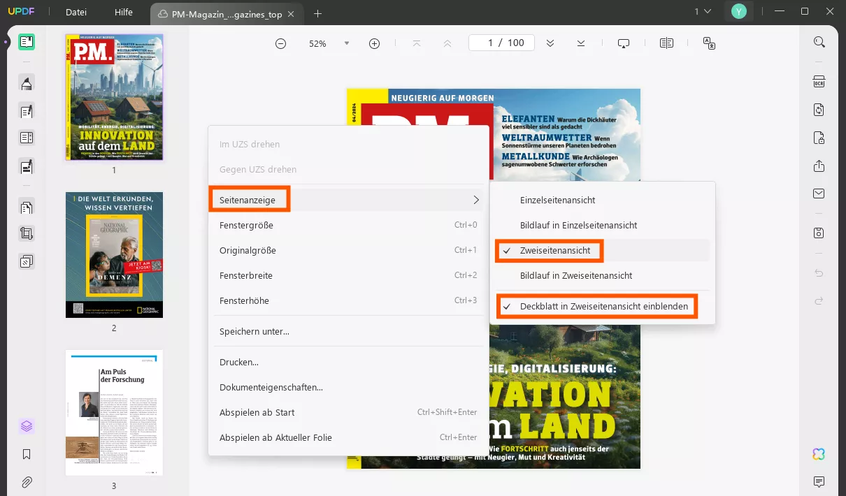This screenshot has height=496, width=846.
Task: Open the Batch/Page tools stack icon
Action: tap(27, 261)
